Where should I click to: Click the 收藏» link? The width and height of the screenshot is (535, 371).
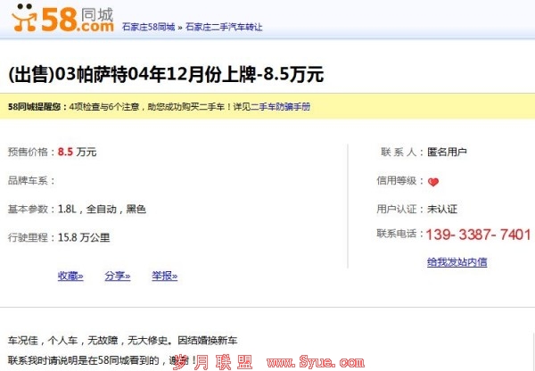[x=70, y=276]
